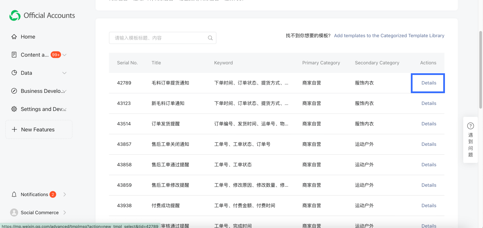Click the Settings gear icon in sidebar
Screen dimensions: 483x228
pos(14,109)
